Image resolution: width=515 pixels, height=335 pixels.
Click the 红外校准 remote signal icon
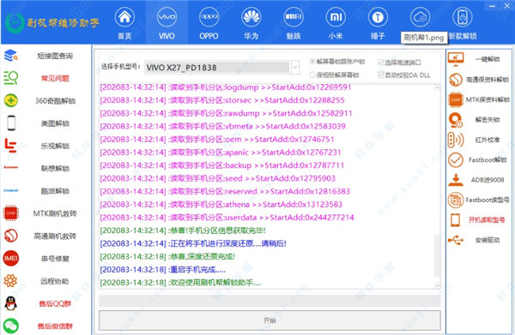point(456,140)
